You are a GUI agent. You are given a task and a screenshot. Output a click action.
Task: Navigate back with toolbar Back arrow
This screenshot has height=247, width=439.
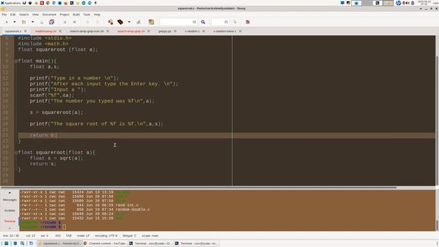coord(87,22)
